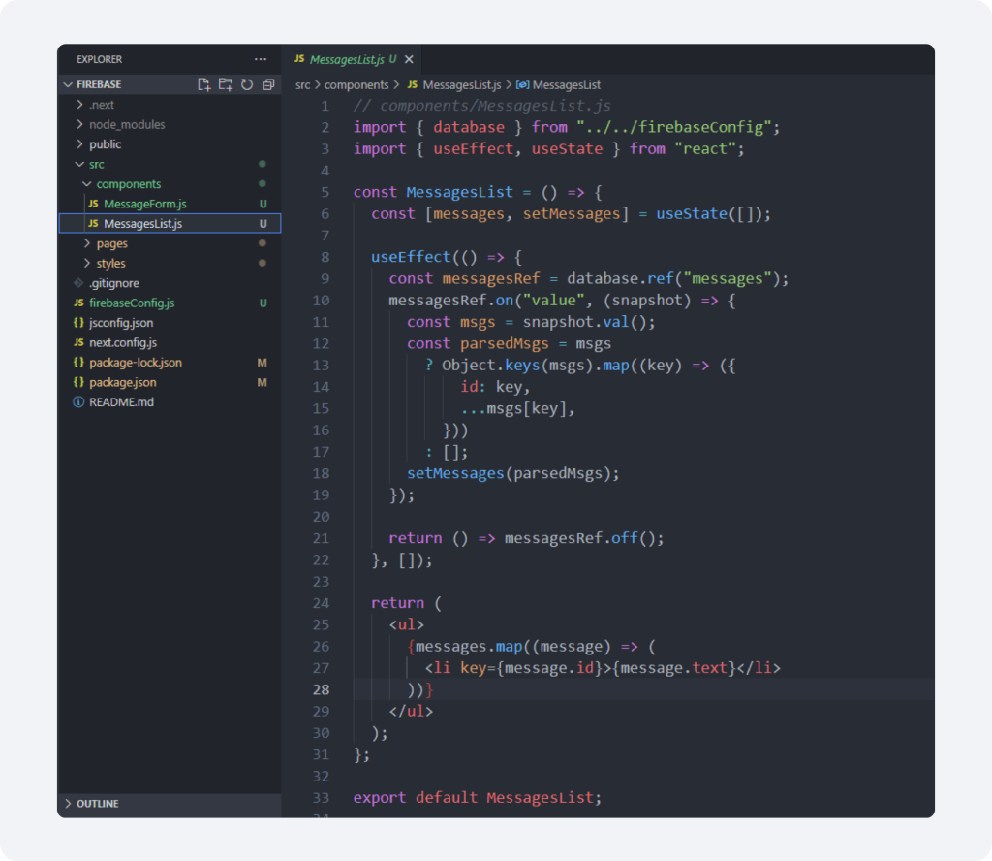This screenshot has height=861, width=992.
Task: Click the "react" import string on line 3
Action: pos(705,148)
